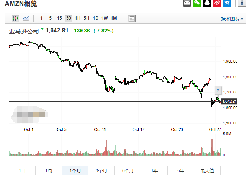Screen dimensions: 249x176
Task: Open the 技术图表 link
Action: tap(232, 19)
